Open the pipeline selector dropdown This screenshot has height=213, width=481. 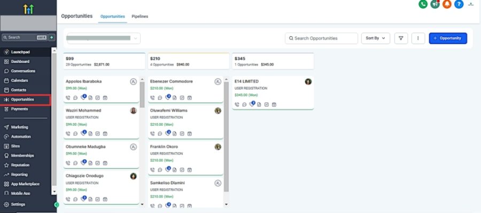pyautogui.click(x=103, y=38)
